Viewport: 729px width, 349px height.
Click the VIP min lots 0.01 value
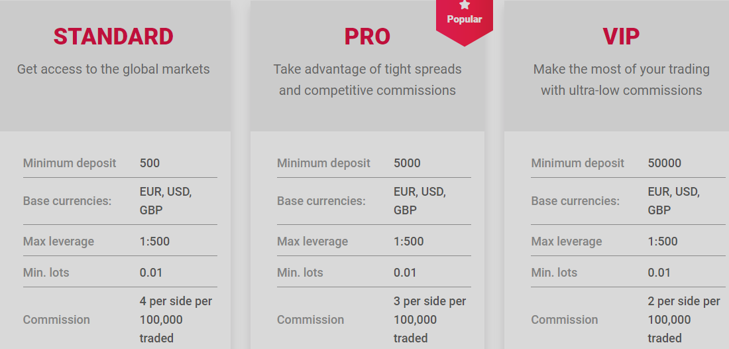tap(659, 273)
